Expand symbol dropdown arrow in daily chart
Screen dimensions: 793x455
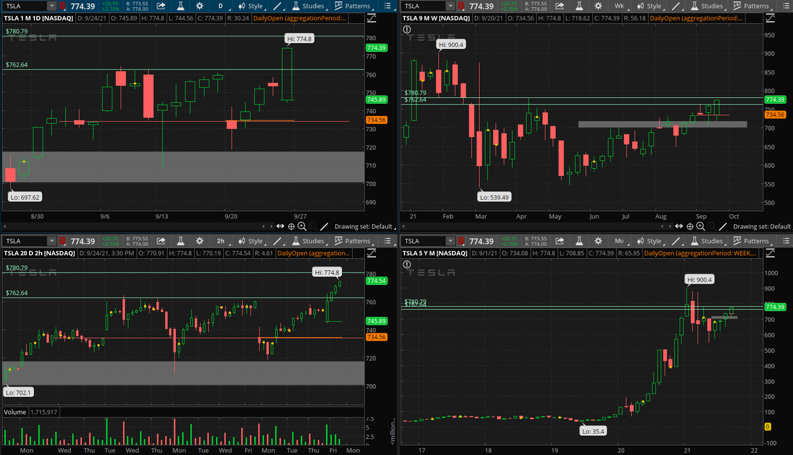(x=51, y=5)
